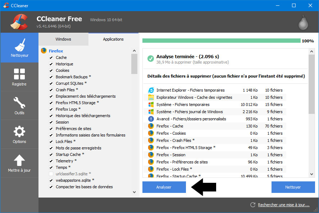
Task: Select Système - Fichiers temporaires result row
Action: pyautogui.click(x=215, y=105)
